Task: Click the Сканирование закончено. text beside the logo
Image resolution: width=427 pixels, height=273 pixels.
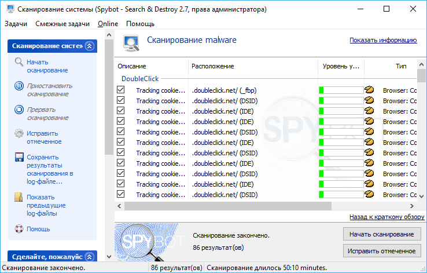Action: (x=231, y=235)
